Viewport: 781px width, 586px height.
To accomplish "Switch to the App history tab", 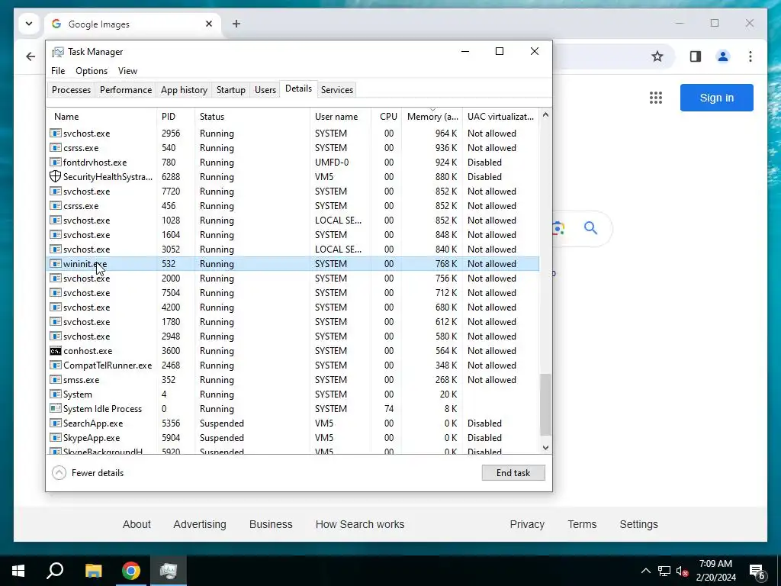I will pyautogui.click(x=184, y=90).
